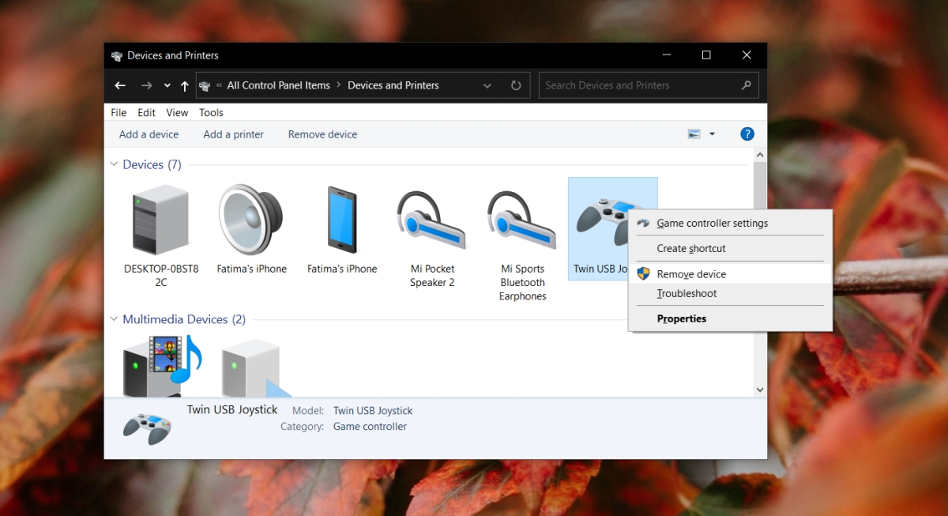Click the joystick thumbnail in the details pane

click(x=147, y=424)
